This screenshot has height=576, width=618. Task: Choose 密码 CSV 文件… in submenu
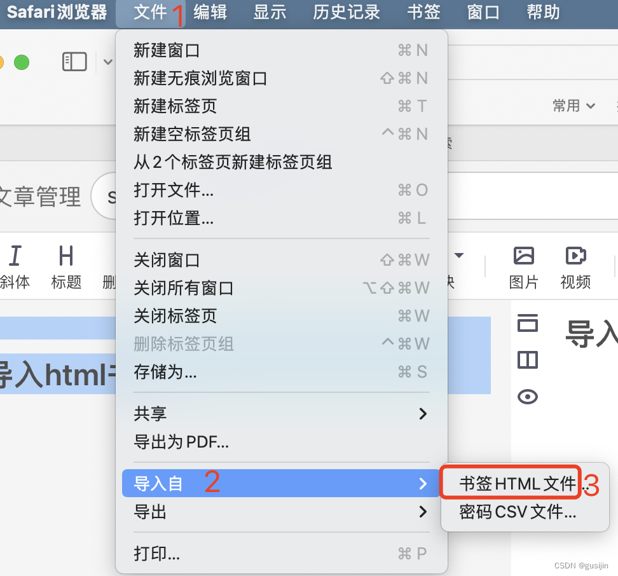(518, 512)
